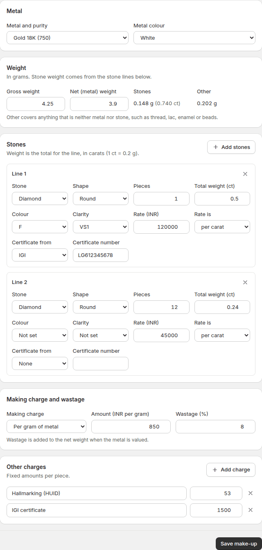The height and width of the screenshot is (550, 262).
Task: Open Line 1 Rate is dropdown
Action: point(222,227)
